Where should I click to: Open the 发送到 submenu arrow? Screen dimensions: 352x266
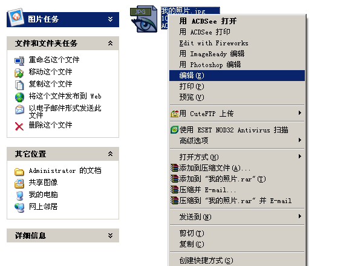coord(300,216)
